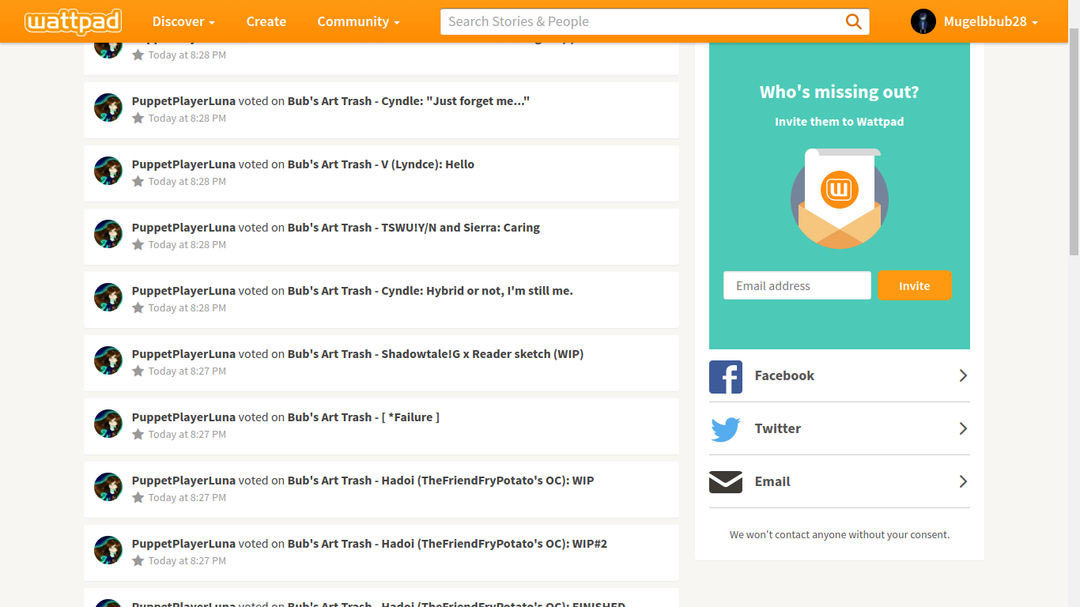Open "Cyndle: Just forget me..." story link
The width and height of the screenshot is (1080, 607).
pyautogui.click(x=408, y=101)
